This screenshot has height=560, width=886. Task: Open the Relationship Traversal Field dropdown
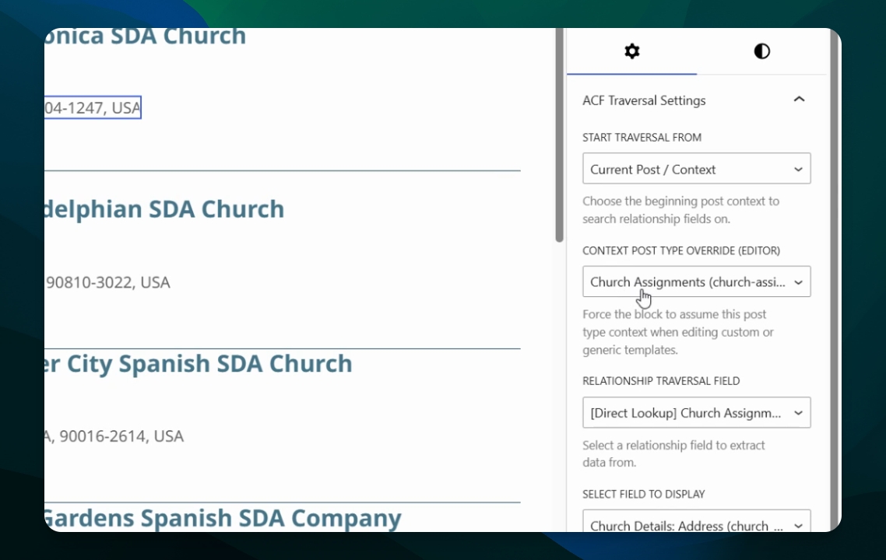[x=696, y=412]
